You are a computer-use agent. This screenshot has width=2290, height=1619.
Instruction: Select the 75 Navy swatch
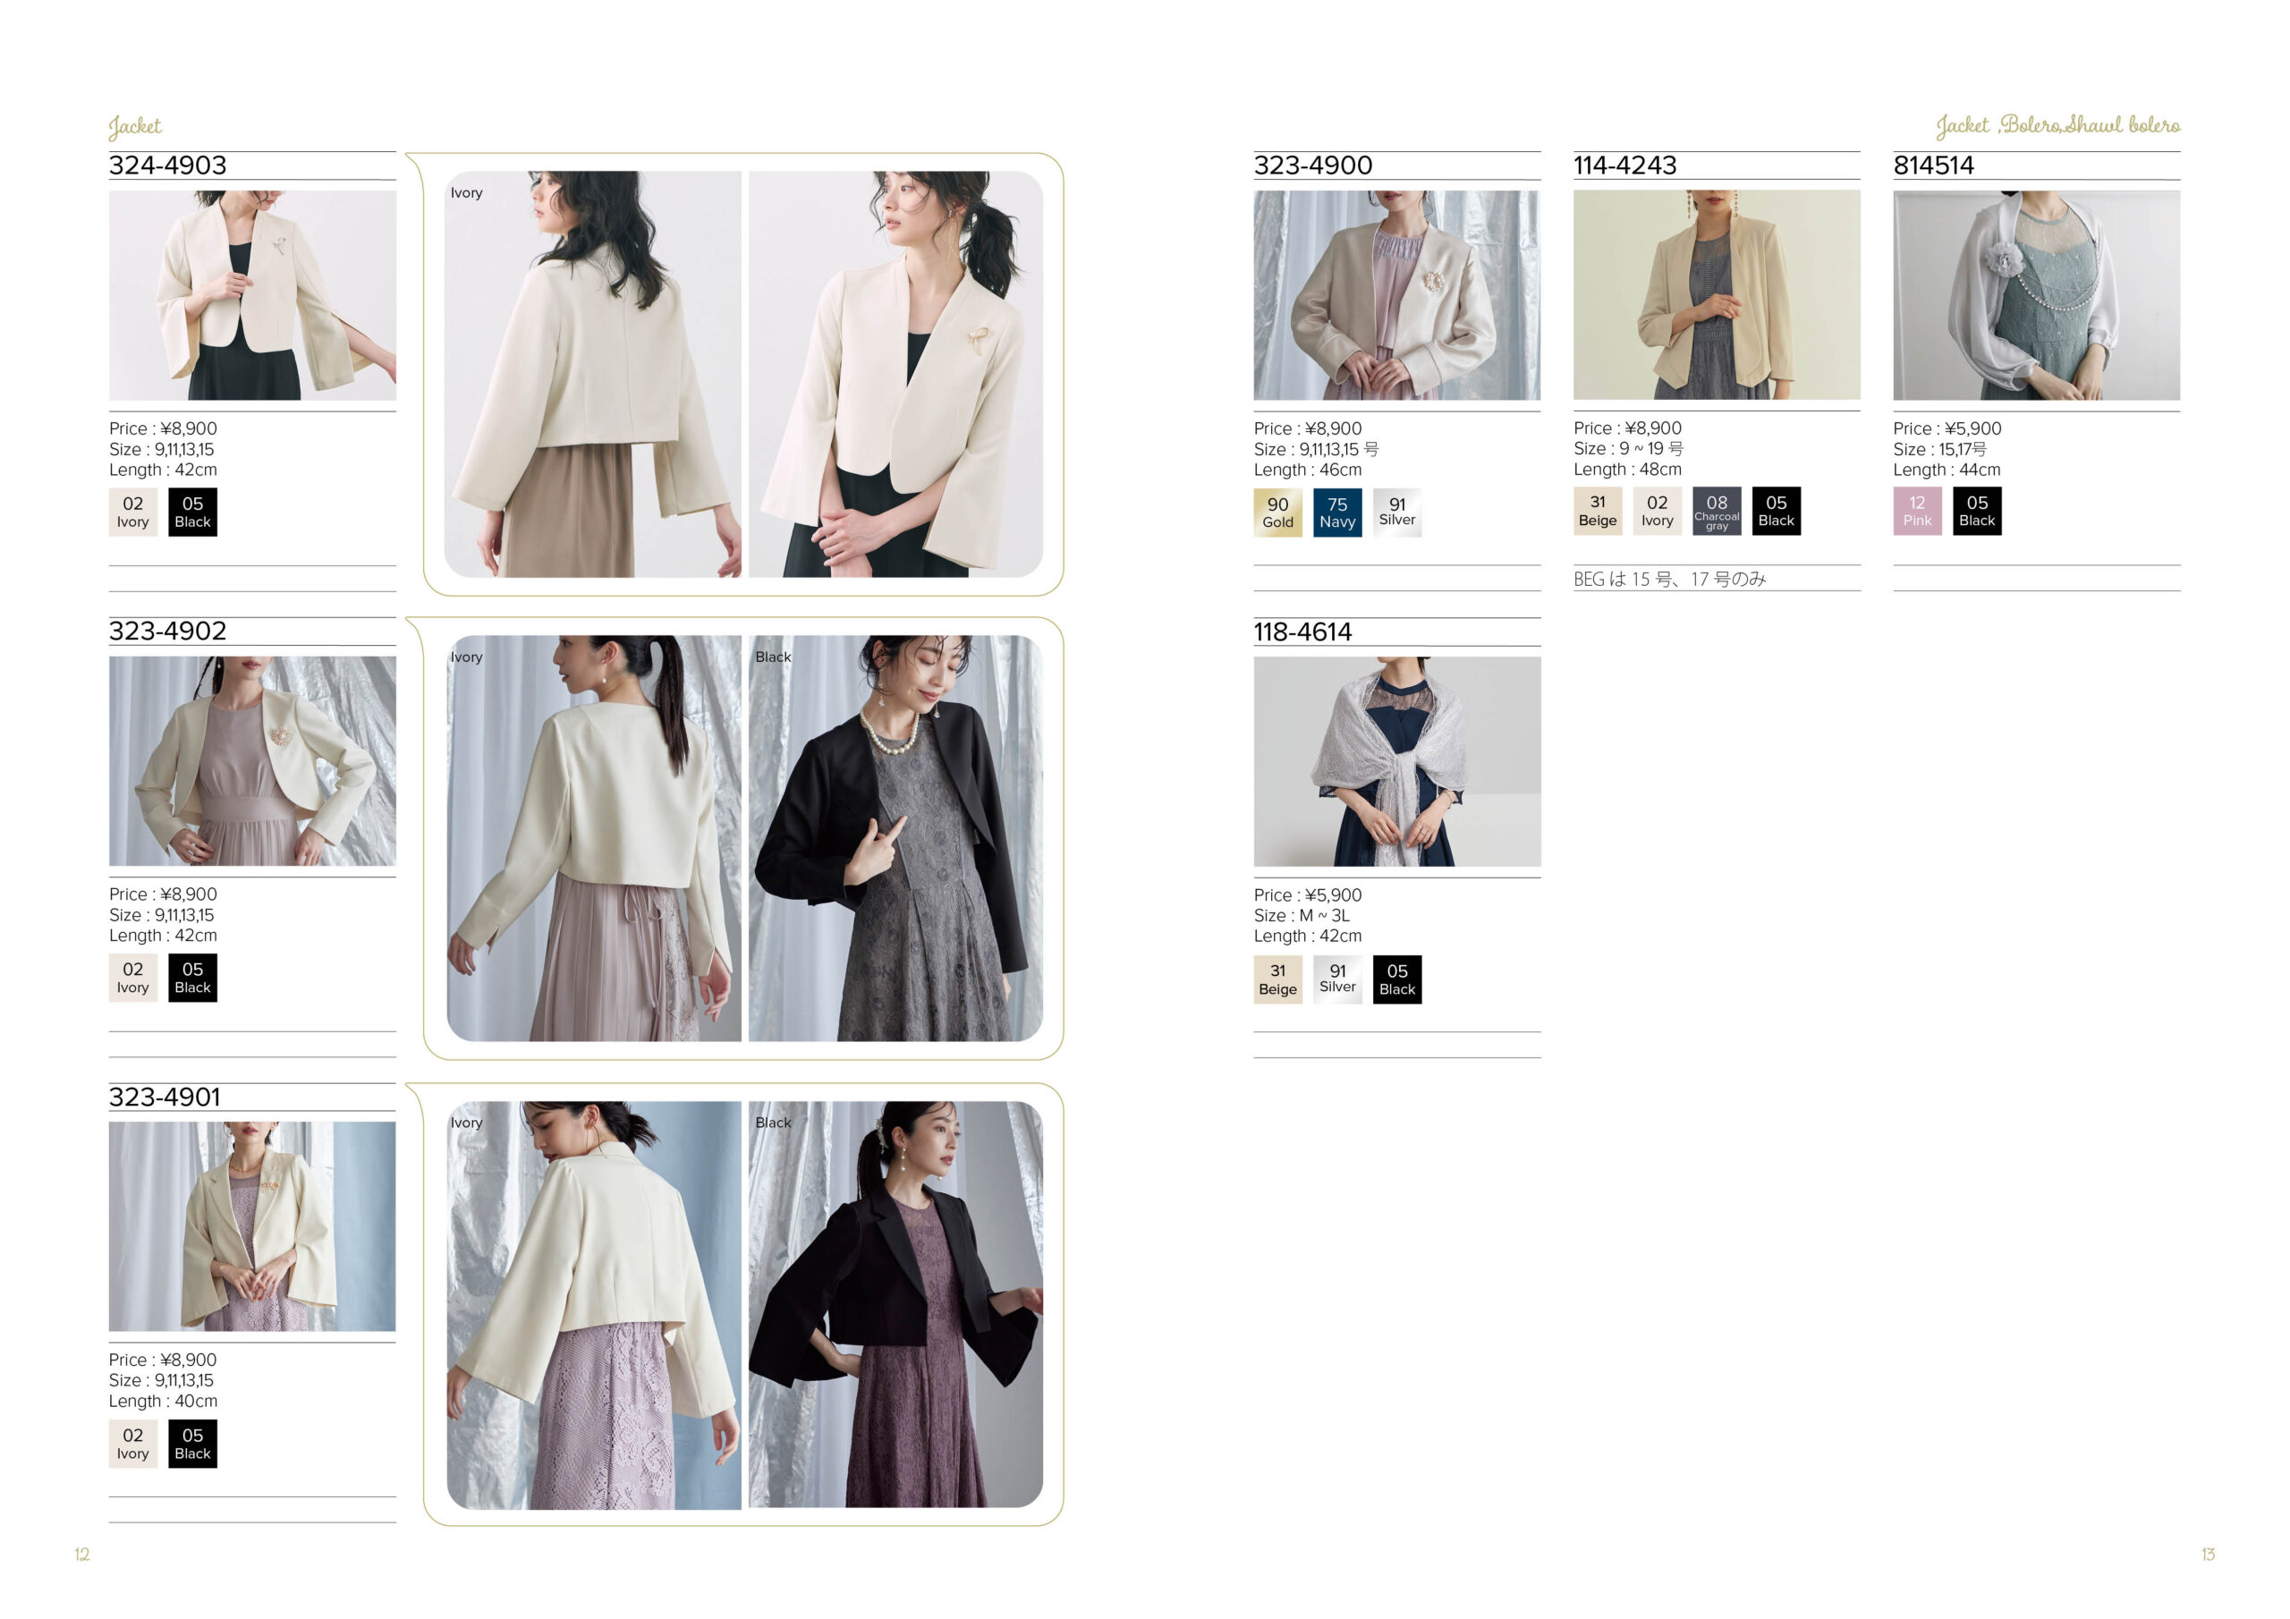click(x=1337, y=513)
